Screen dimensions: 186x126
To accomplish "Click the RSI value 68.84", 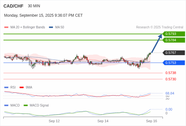I will (170, 94).
